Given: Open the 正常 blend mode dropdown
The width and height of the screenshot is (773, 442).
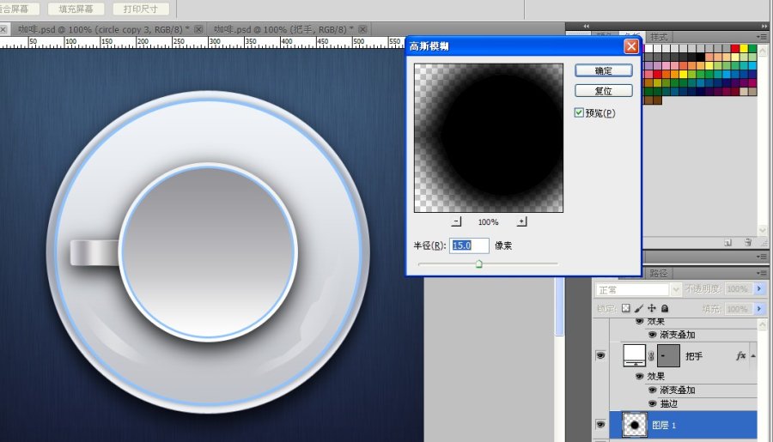Looking at the screenshot, I should click(x=638, y=290).
